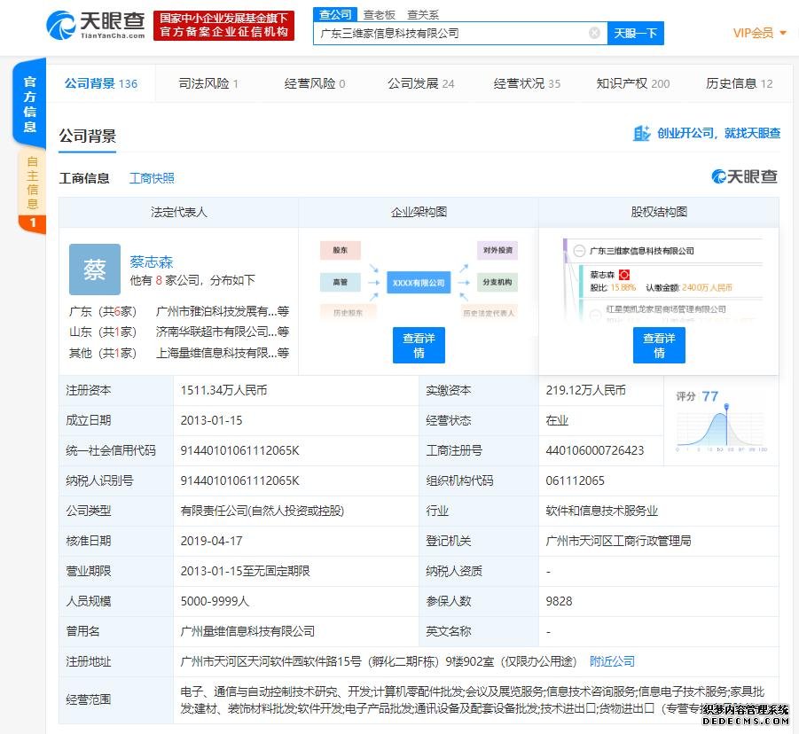Click the 行业 value 软件和信息技术服务业
This screenshot has width=799, height=734.
(602, 511)
